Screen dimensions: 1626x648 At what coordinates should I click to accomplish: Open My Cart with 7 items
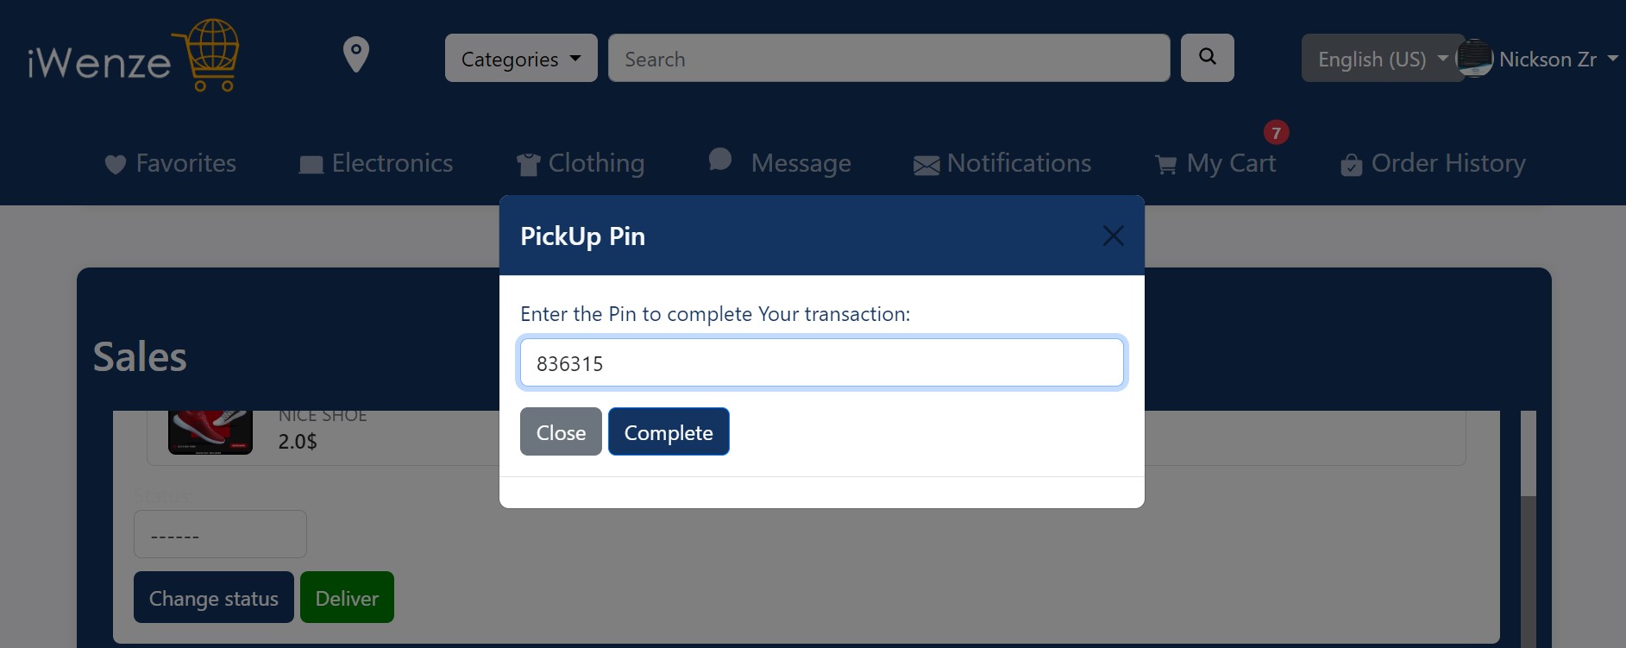1215,163
